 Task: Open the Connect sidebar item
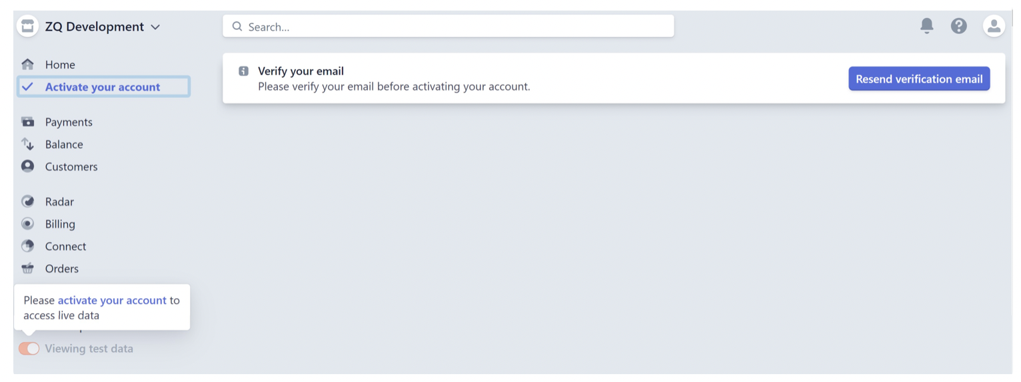click(65, 246)
